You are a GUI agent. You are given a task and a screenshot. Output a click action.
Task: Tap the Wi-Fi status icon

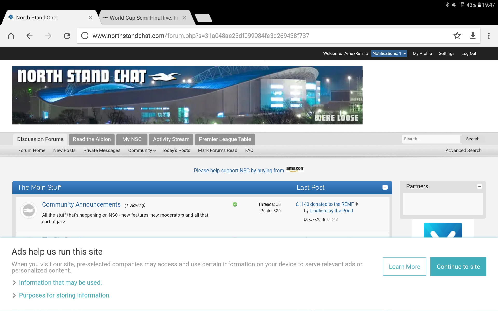[x=462, y=4]
